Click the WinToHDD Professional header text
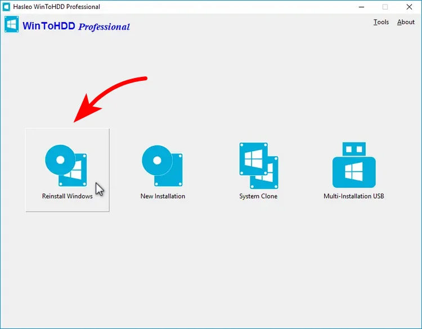Image resolution: width=422 pixels, height=329 pixels. pos(76,26)
